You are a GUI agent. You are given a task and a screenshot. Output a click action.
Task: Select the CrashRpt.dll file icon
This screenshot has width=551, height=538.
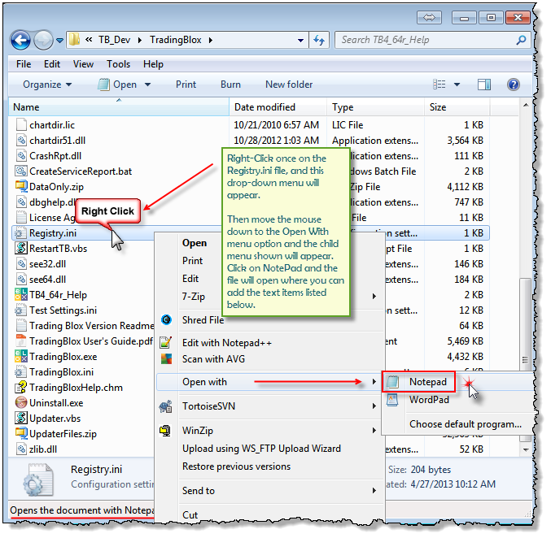click(x=21, y=156)
